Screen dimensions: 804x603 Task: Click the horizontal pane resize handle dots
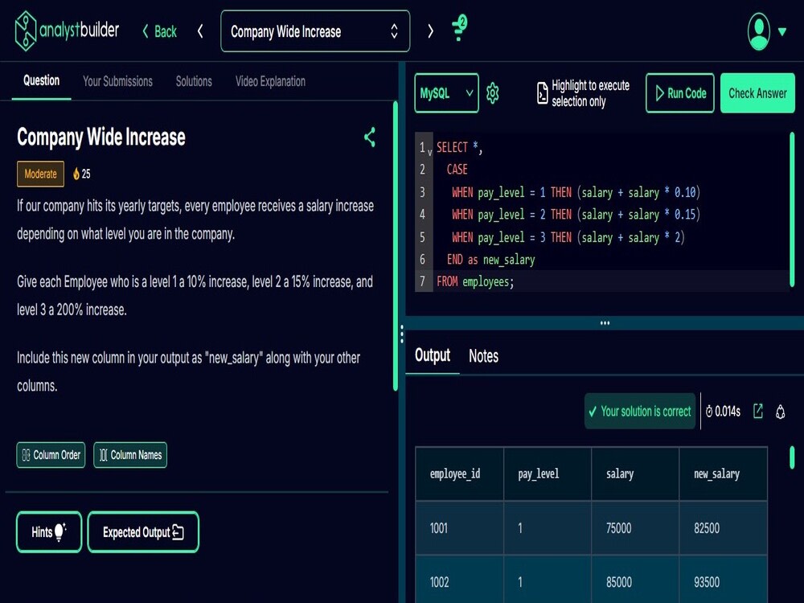tap(605, 323)
